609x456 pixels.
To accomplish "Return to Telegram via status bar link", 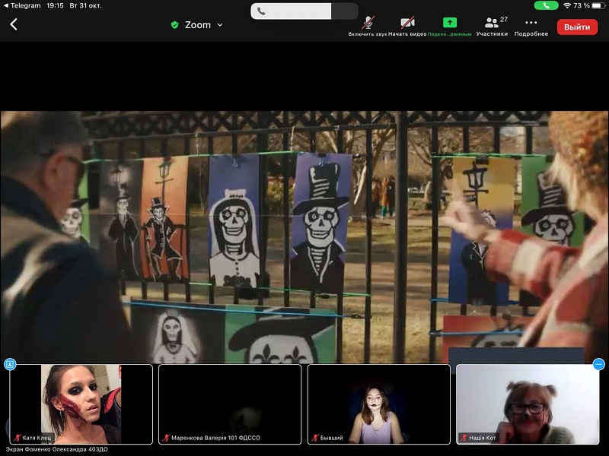I will click(23, 5).
